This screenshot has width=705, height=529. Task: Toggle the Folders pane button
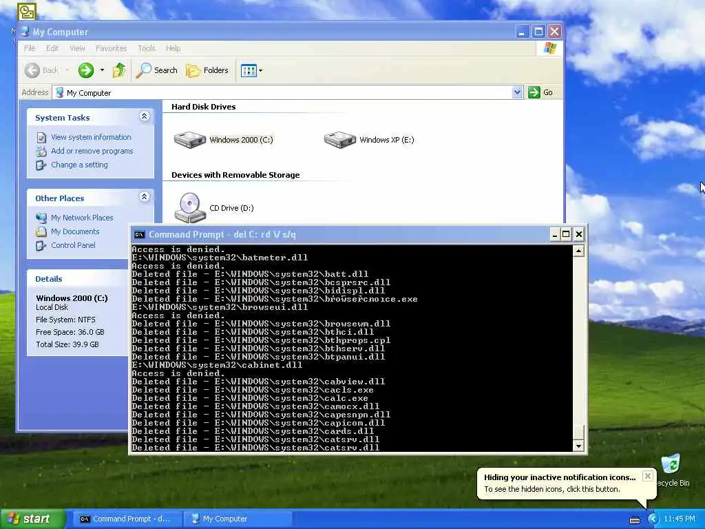tap(207, 70)
